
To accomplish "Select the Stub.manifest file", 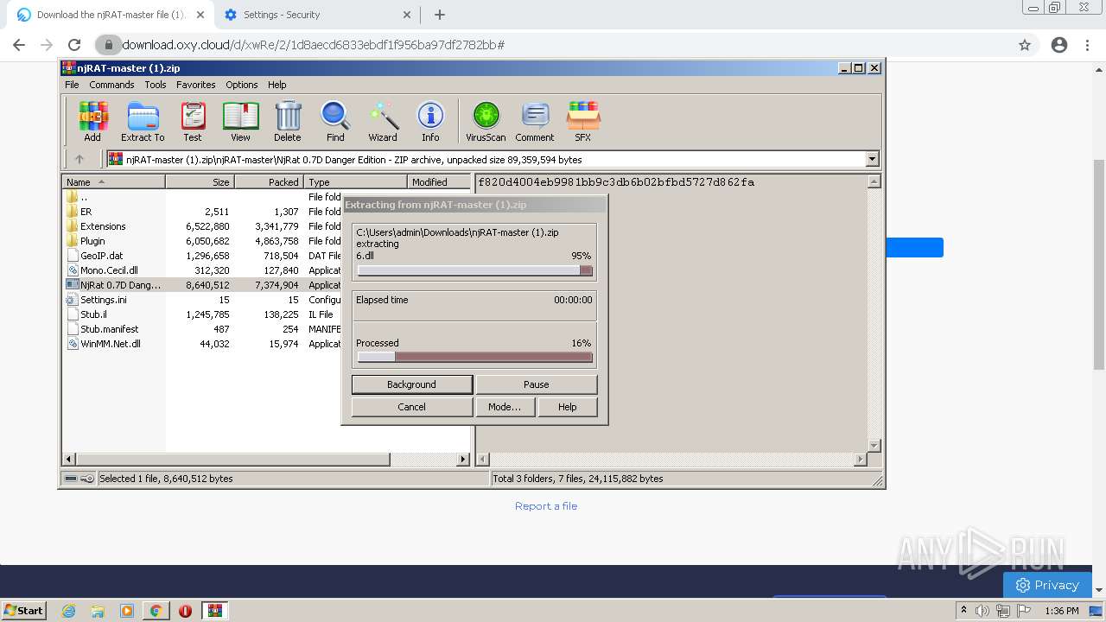I will point(266,329).
